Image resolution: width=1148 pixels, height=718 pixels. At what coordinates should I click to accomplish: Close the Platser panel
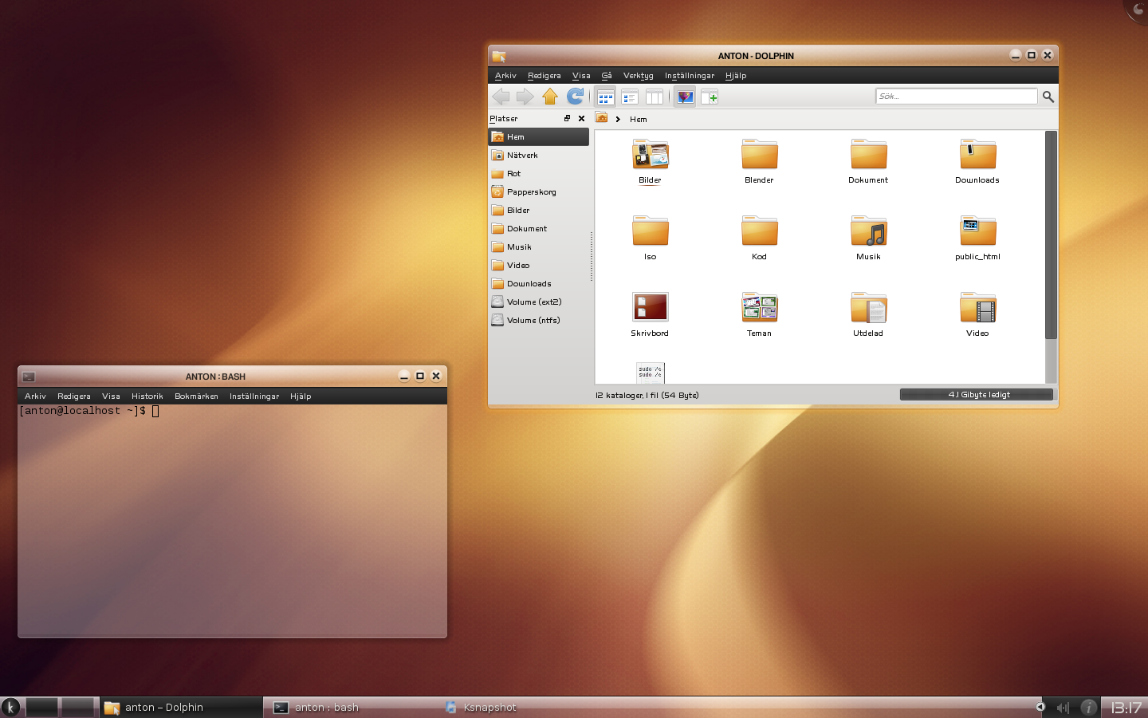[x=581, y=118]
